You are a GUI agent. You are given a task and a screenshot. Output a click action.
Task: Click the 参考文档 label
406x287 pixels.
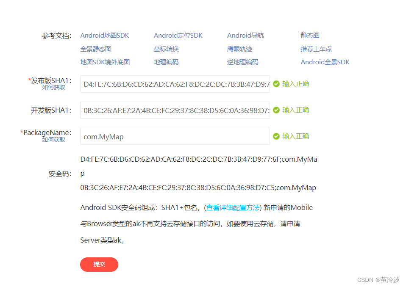pyautogui.click(x=57, y=36)
